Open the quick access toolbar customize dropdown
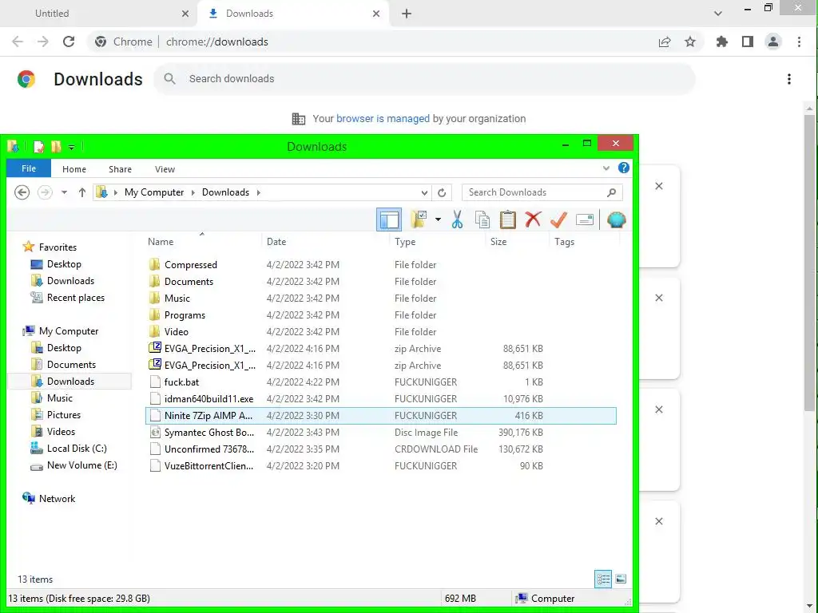The height and width of the screenshot is (613, 818). [71, 148]
